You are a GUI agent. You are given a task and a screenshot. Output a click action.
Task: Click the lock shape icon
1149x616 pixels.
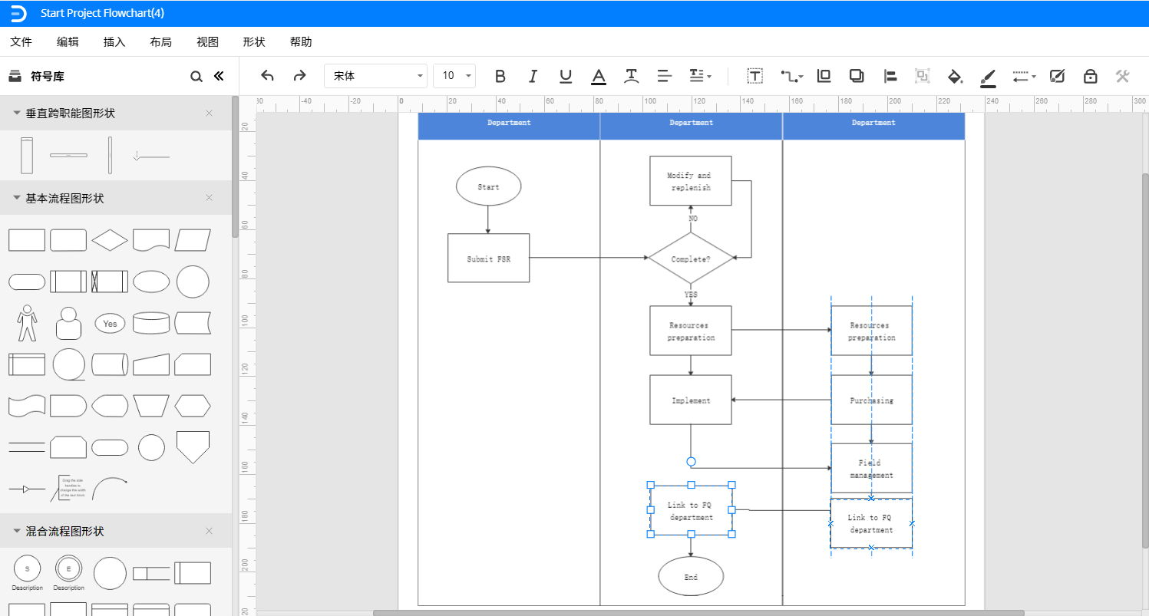click(1090, 75)
